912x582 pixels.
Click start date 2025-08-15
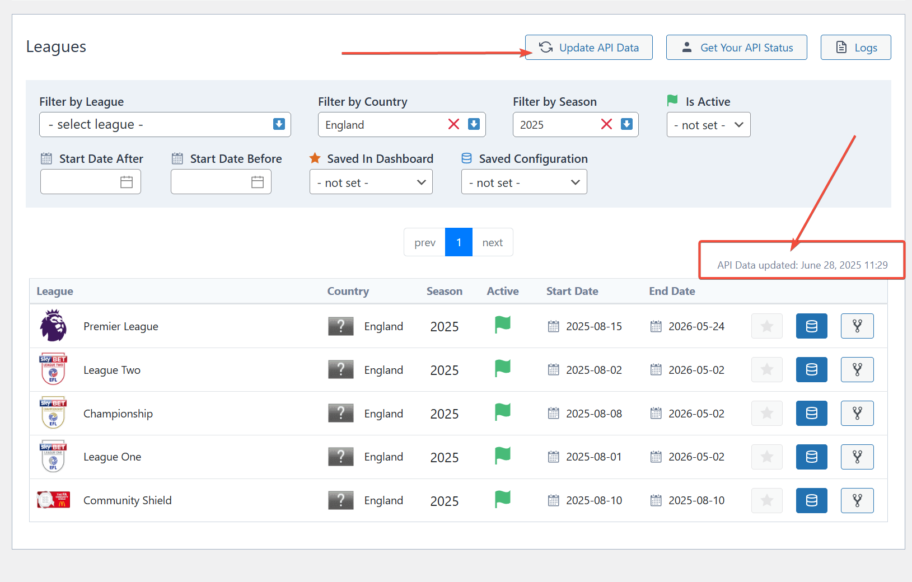(594, 326)
